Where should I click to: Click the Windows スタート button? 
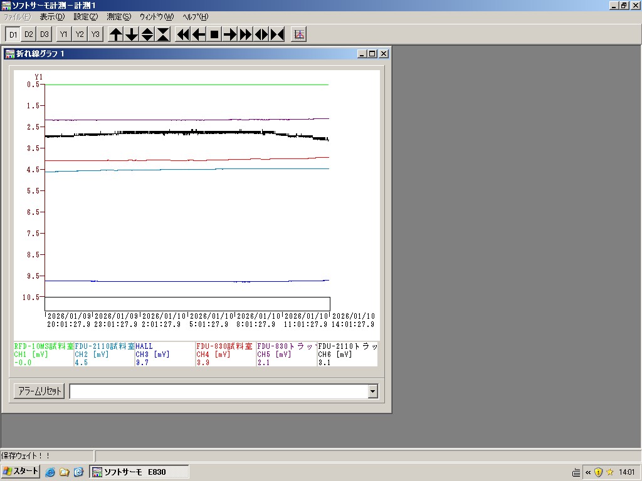(x=21, y=472)
